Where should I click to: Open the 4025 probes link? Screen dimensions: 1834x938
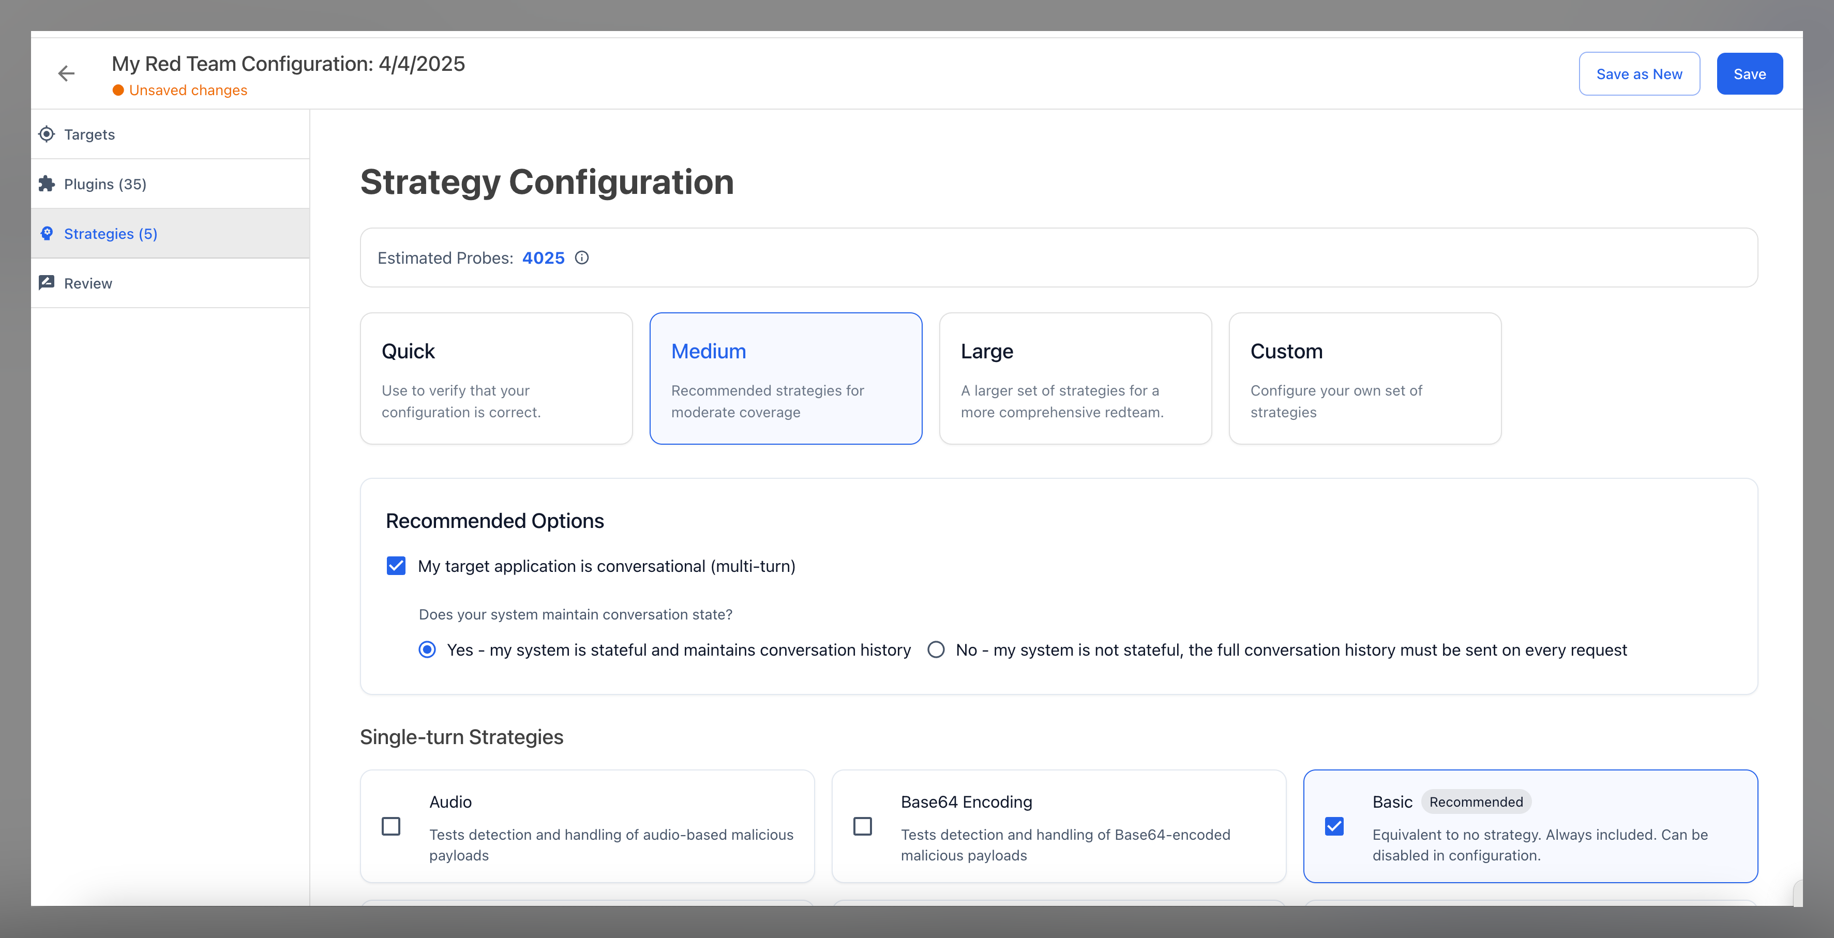(543, 258)
